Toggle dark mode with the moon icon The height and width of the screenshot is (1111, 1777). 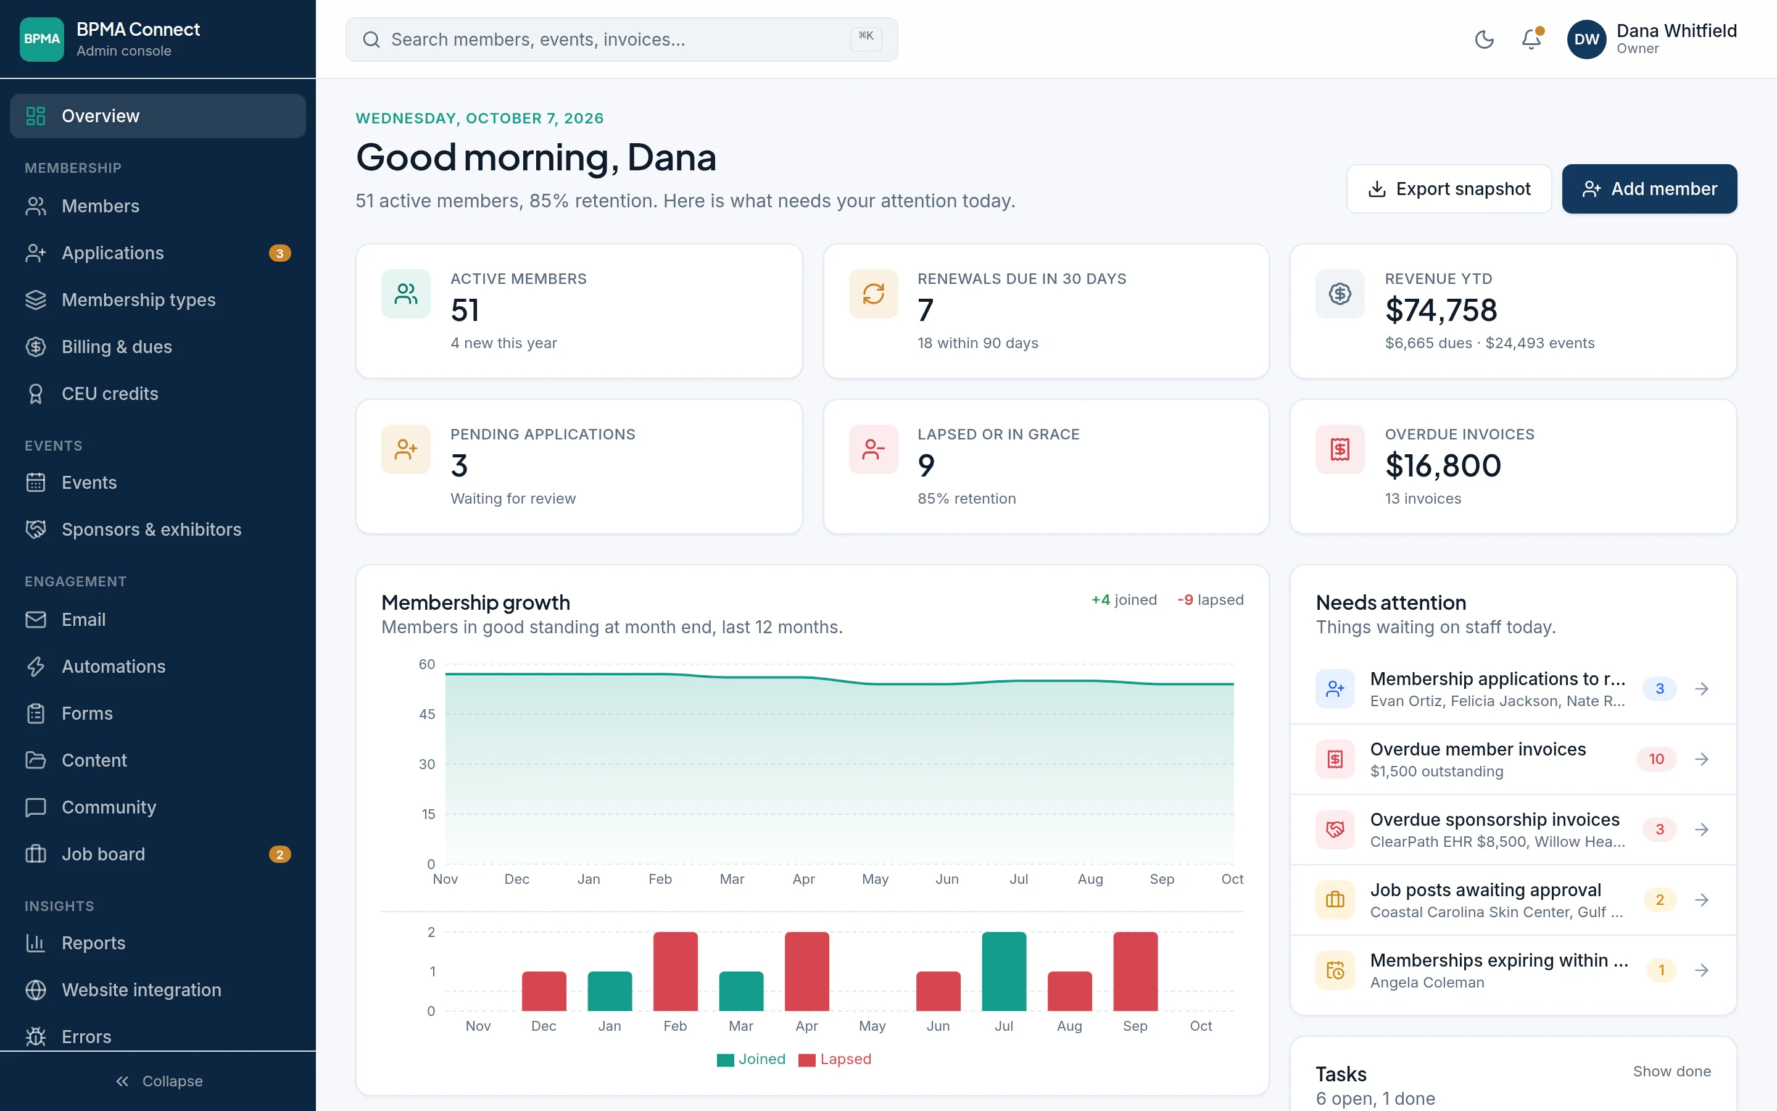coord(1484,39)
